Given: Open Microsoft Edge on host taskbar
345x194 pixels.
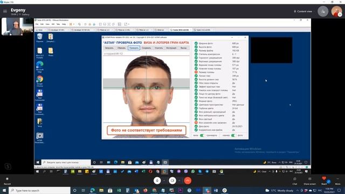Looking at the screenshot, I should 92,190.
